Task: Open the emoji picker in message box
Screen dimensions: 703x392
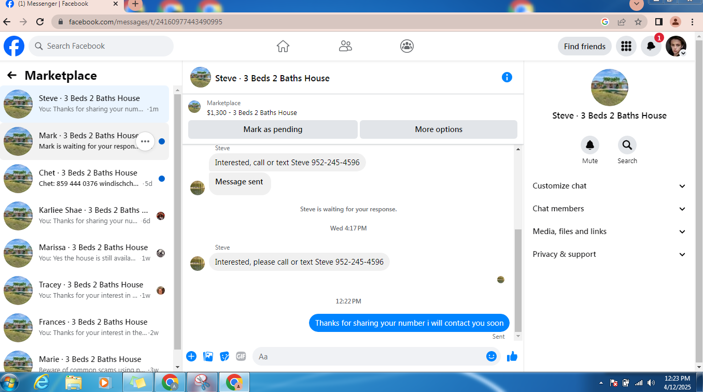Action: coord(491,356)
